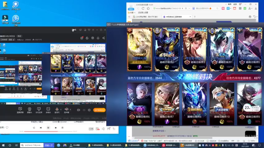Open Cortana circle on the taskbar

(x=10, y=145)
